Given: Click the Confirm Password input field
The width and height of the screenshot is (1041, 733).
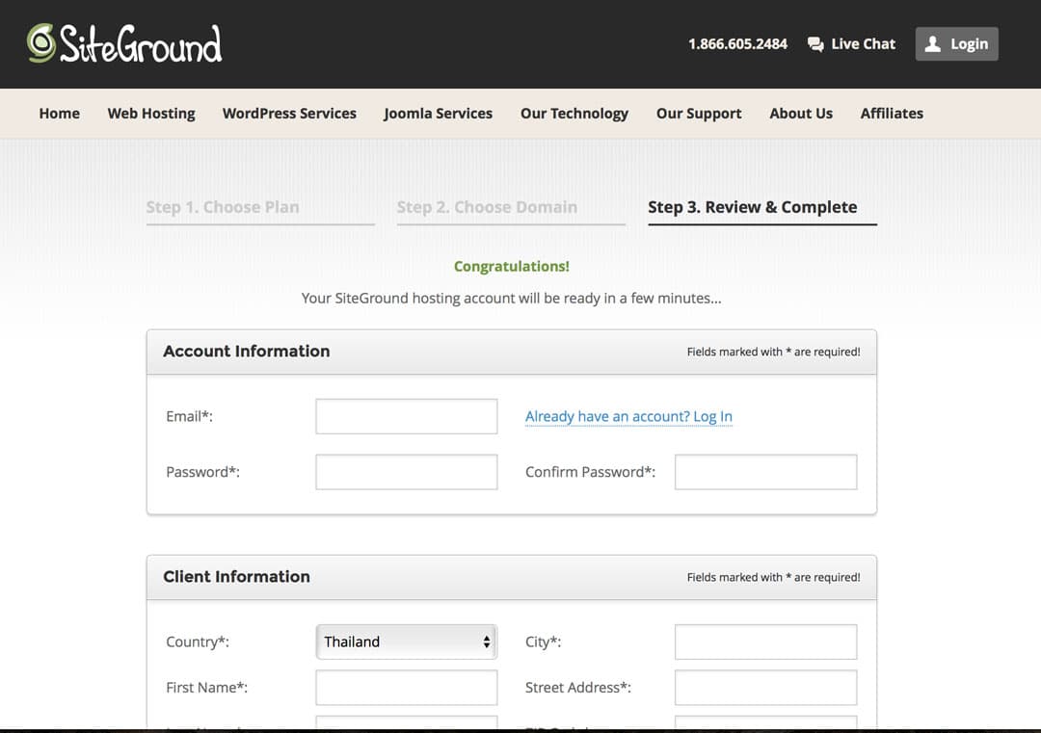Looking at the screenshot, I should 765,471.
